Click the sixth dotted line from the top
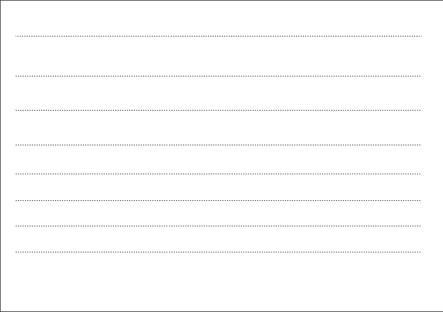This screenshot has width=443, height=312. (218, 200)
